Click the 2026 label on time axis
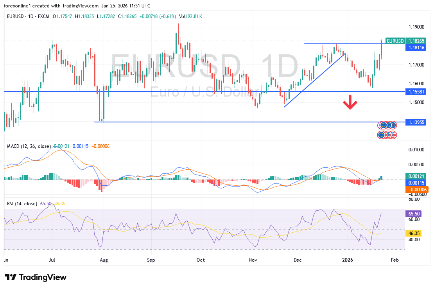 [347, 260]
